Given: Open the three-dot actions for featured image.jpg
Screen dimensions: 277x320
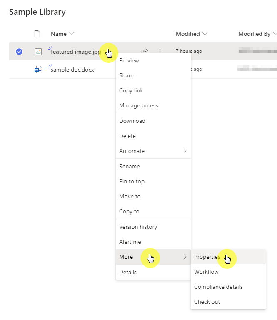Looking at the screenshot, I should pos(160,50).
